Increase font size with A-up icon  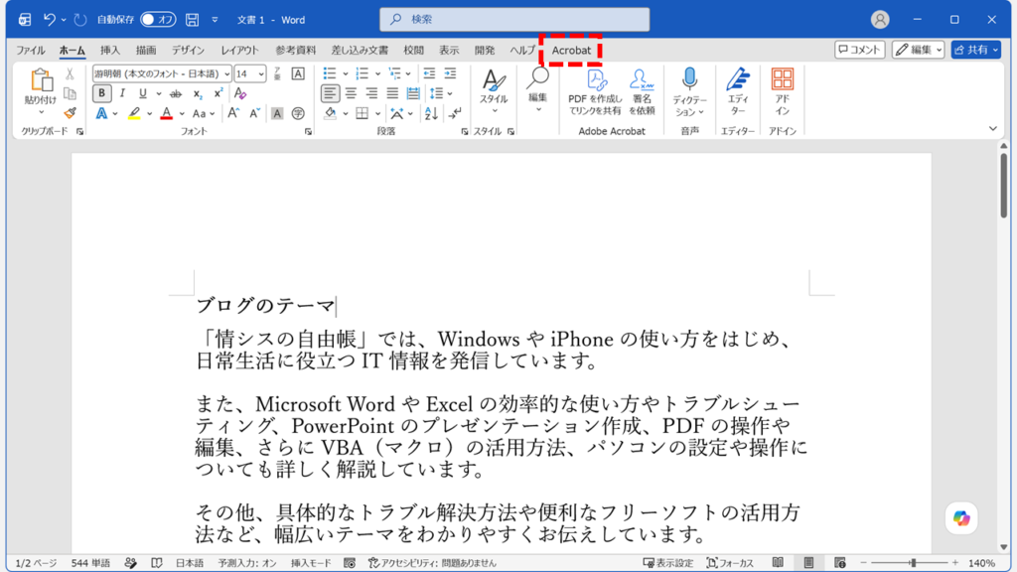click(232, 113)
